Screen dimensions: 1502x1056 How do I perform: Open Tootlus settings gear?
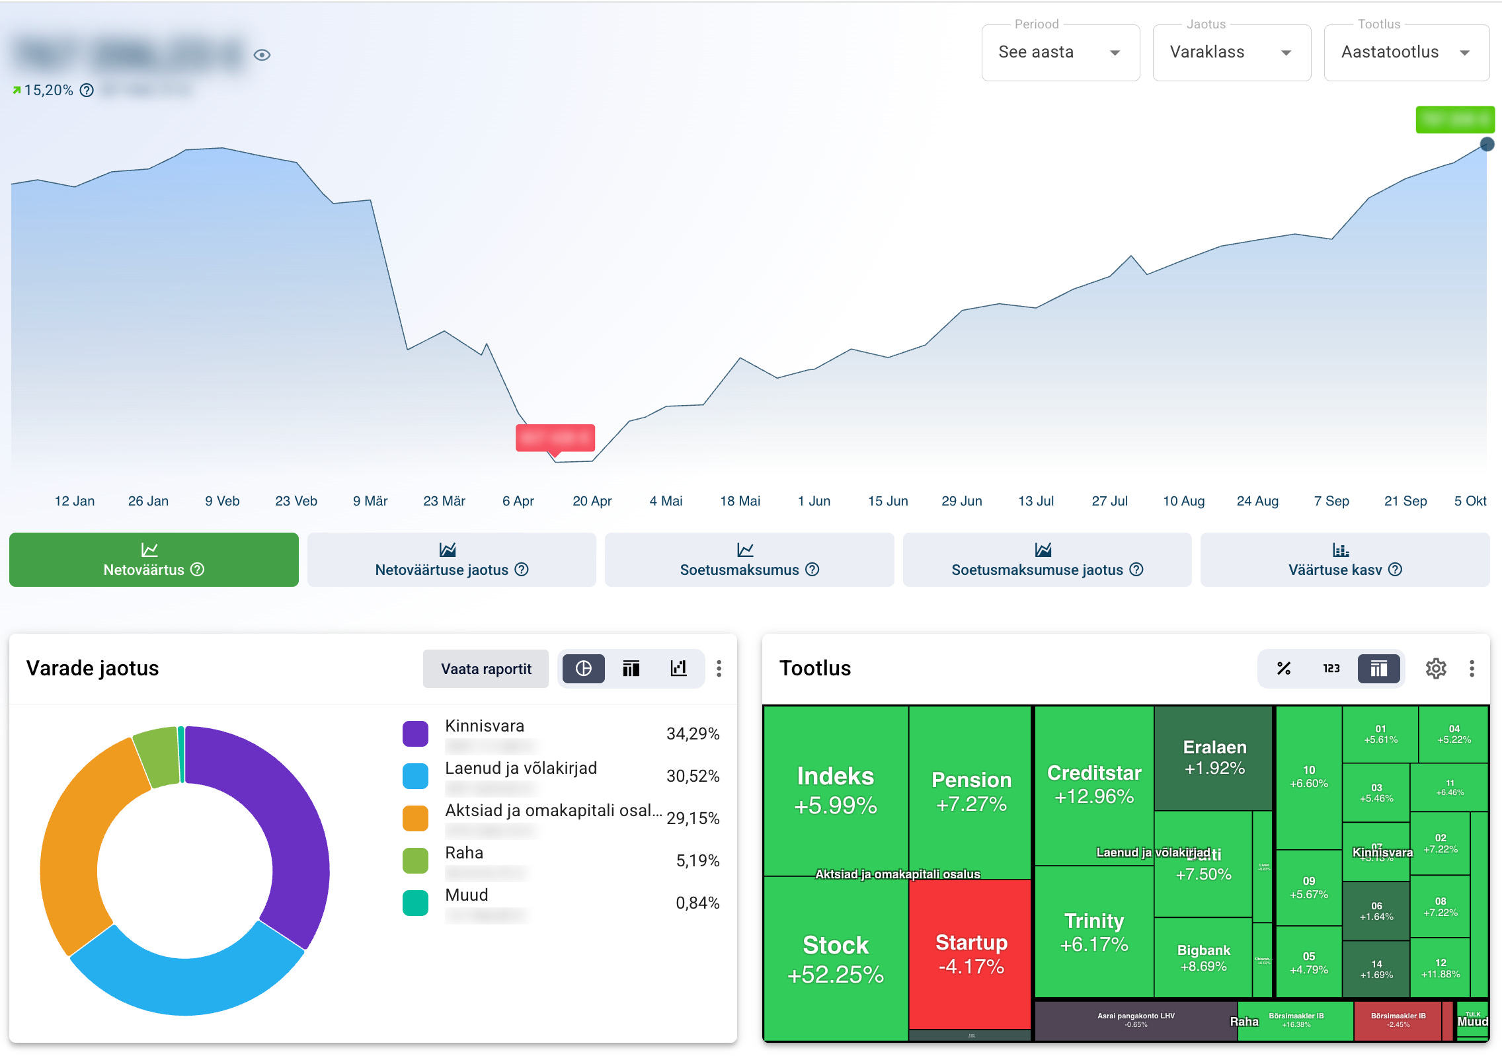1435,669
